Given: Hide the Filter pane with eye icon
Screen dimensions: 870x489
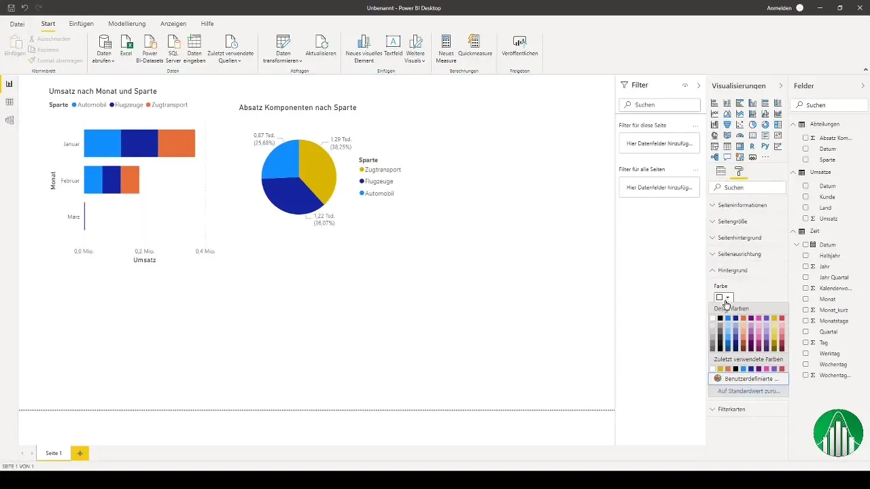Looking at the screenshot, I should (x=685, y=86).
